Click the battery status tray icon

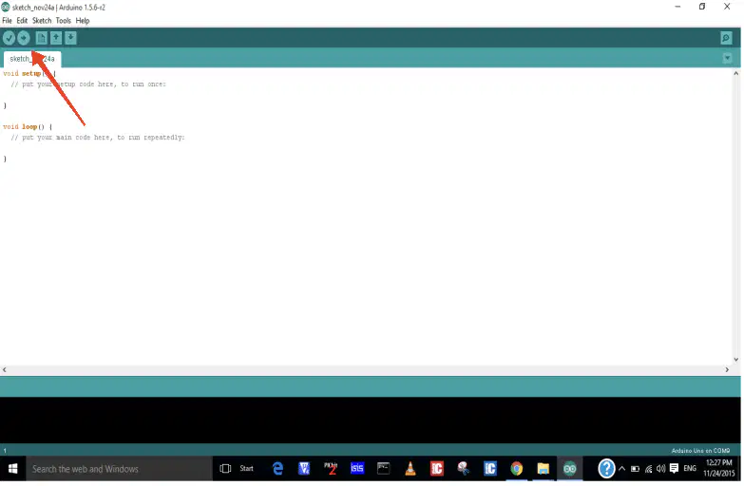(635, 469)
